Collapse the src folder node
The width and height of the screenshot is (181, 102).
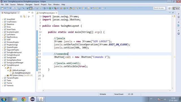point(5,68)
